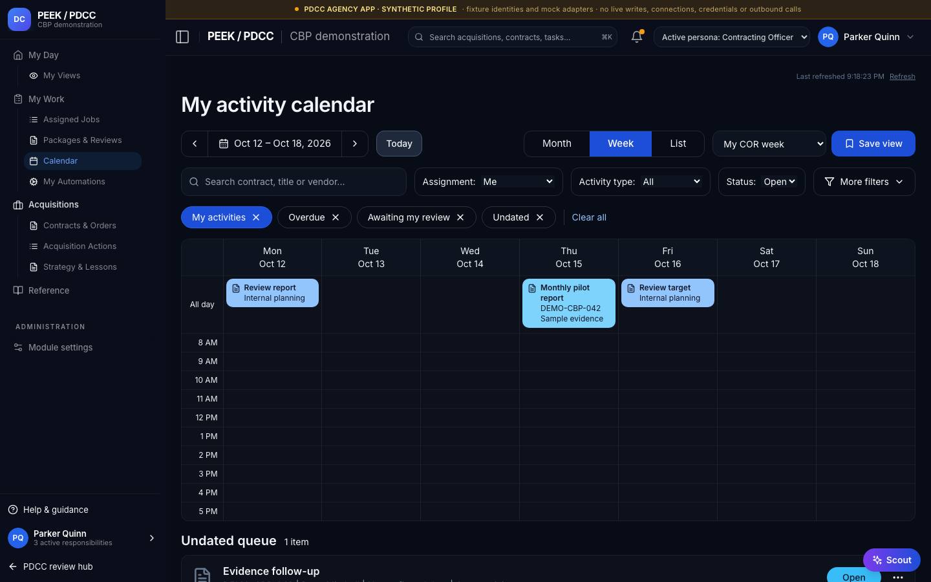Click the My Work clipboard icon
931x582 pixels.
tap(18, 99)
